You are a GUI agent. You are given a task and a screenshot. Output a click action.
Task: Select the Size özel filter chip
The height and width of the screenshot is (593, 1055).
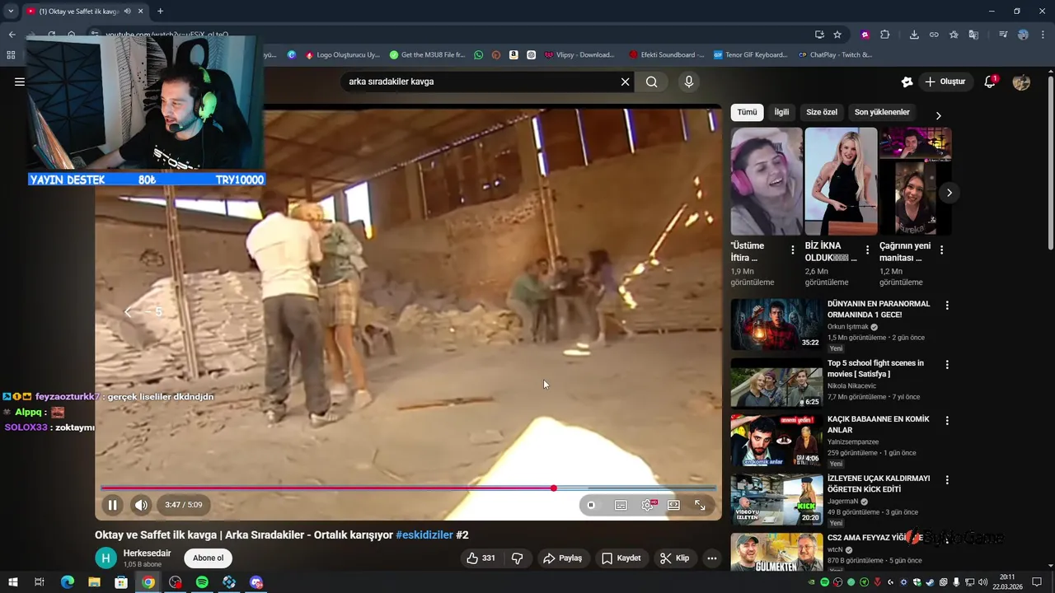coord(822,112)
